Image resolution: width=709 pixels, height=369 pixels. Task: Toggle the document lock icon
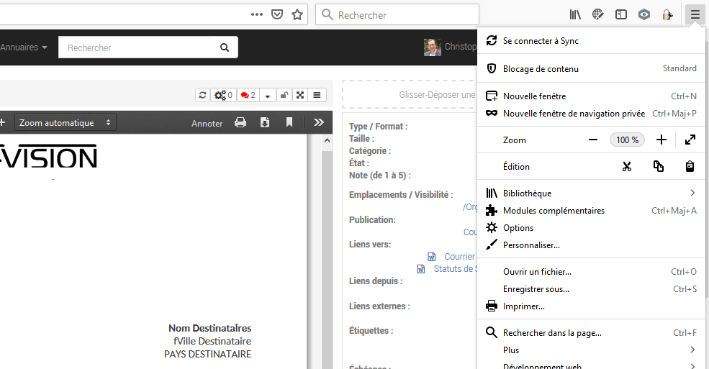pyautogui.click(x=285, y=95)
